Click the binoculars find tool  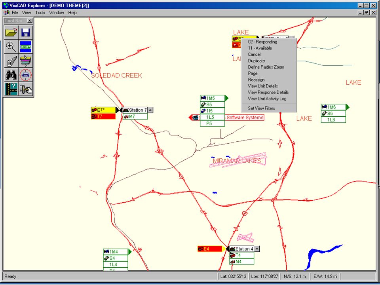coord(11,75)
